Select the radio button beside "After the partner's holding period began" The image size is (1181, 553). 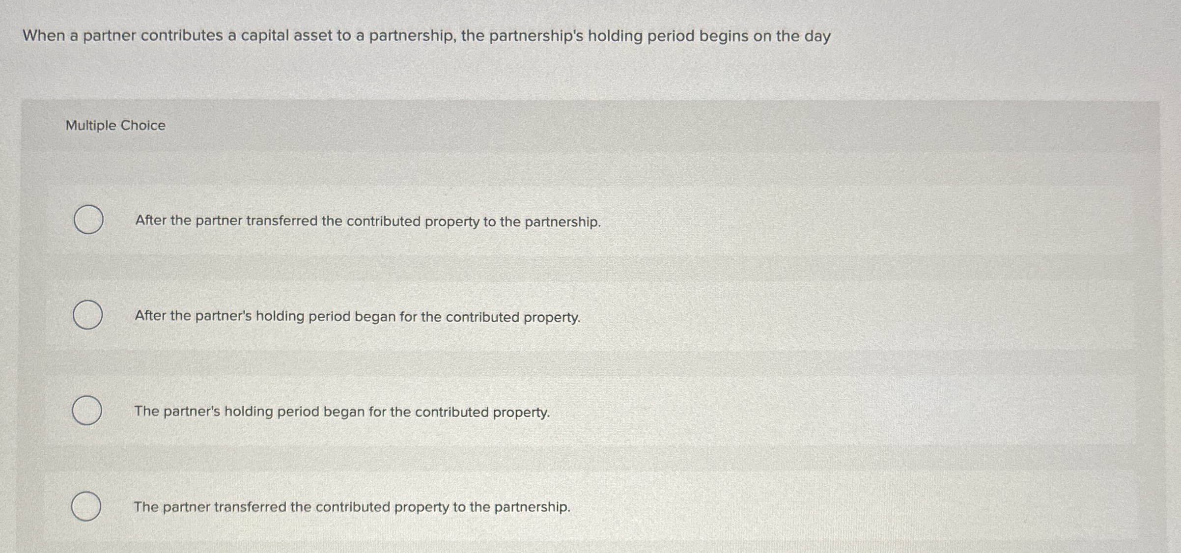tap(88, 315)
